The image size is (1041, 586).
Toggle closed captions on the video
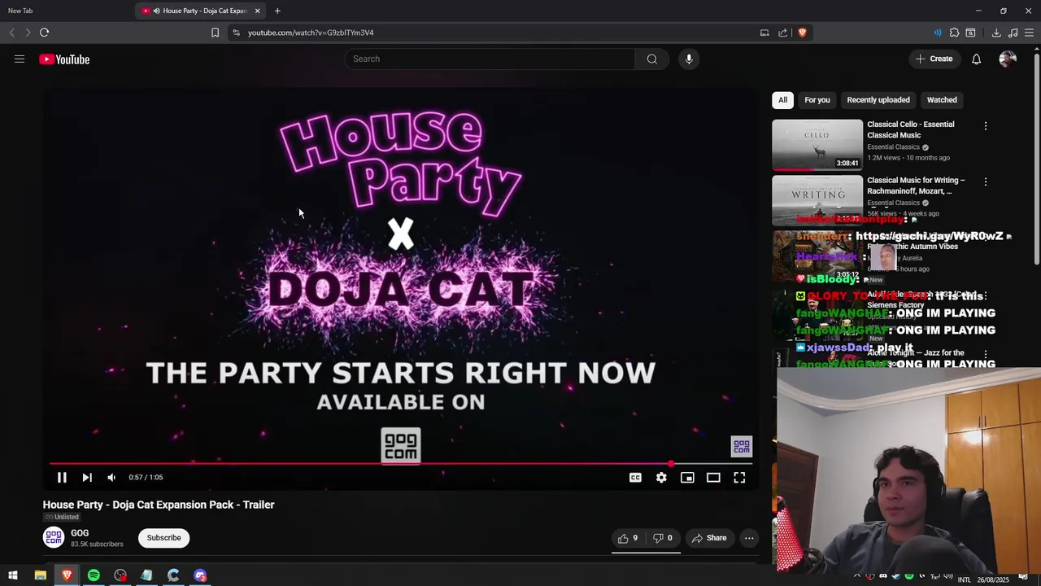pos(635,478)
